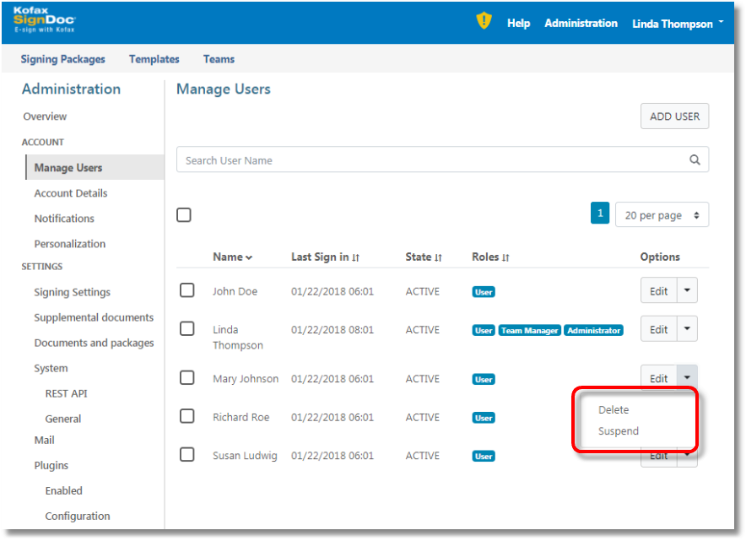Open the Signing Packages tab

(x=63, y=59)
